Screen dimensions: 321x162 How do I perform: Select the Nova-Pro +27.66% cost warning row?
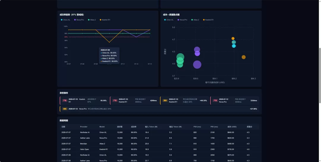(x=160, y=109)
